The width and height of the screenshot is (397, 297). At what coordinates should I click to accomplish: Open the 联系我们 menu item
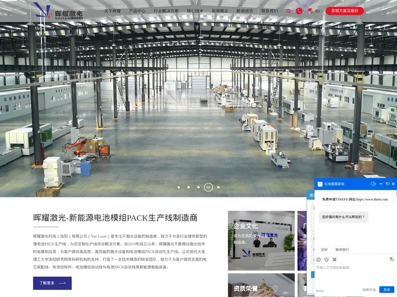click(270, 11)
